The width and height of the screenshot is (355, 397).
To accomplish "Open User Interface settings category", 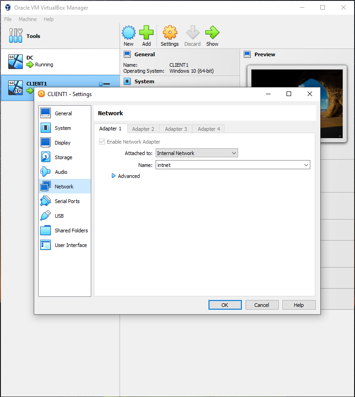I will 65,245.
